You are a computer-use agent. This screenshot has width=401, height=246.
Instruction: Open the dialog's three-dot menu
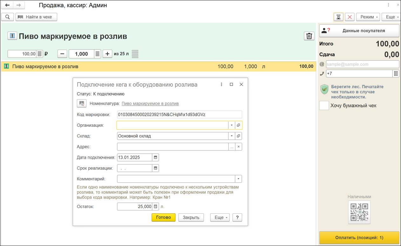coord(221,84)
